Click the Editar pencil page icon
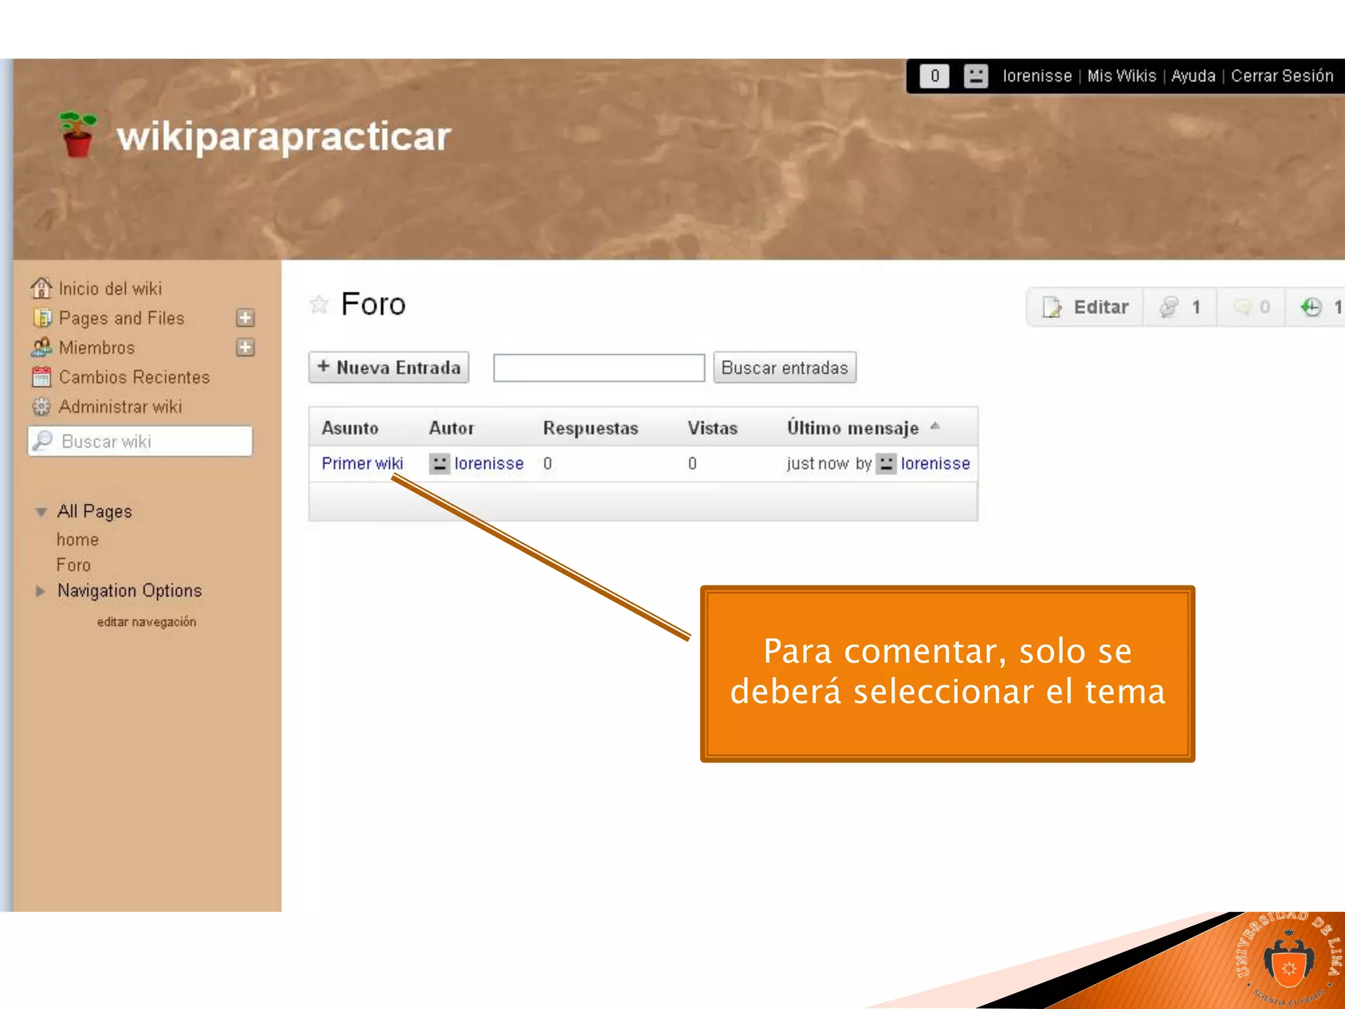 [x=1052, y=307]
